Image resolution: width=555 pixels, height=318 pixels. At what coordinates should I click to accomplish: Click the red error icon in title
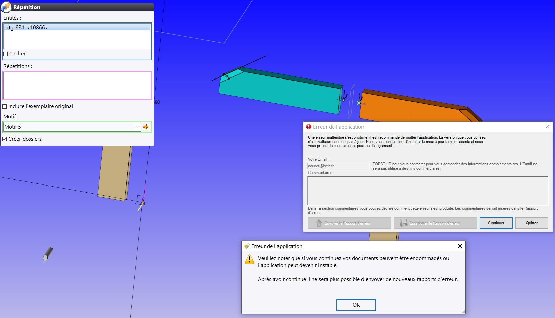(309, 127)
